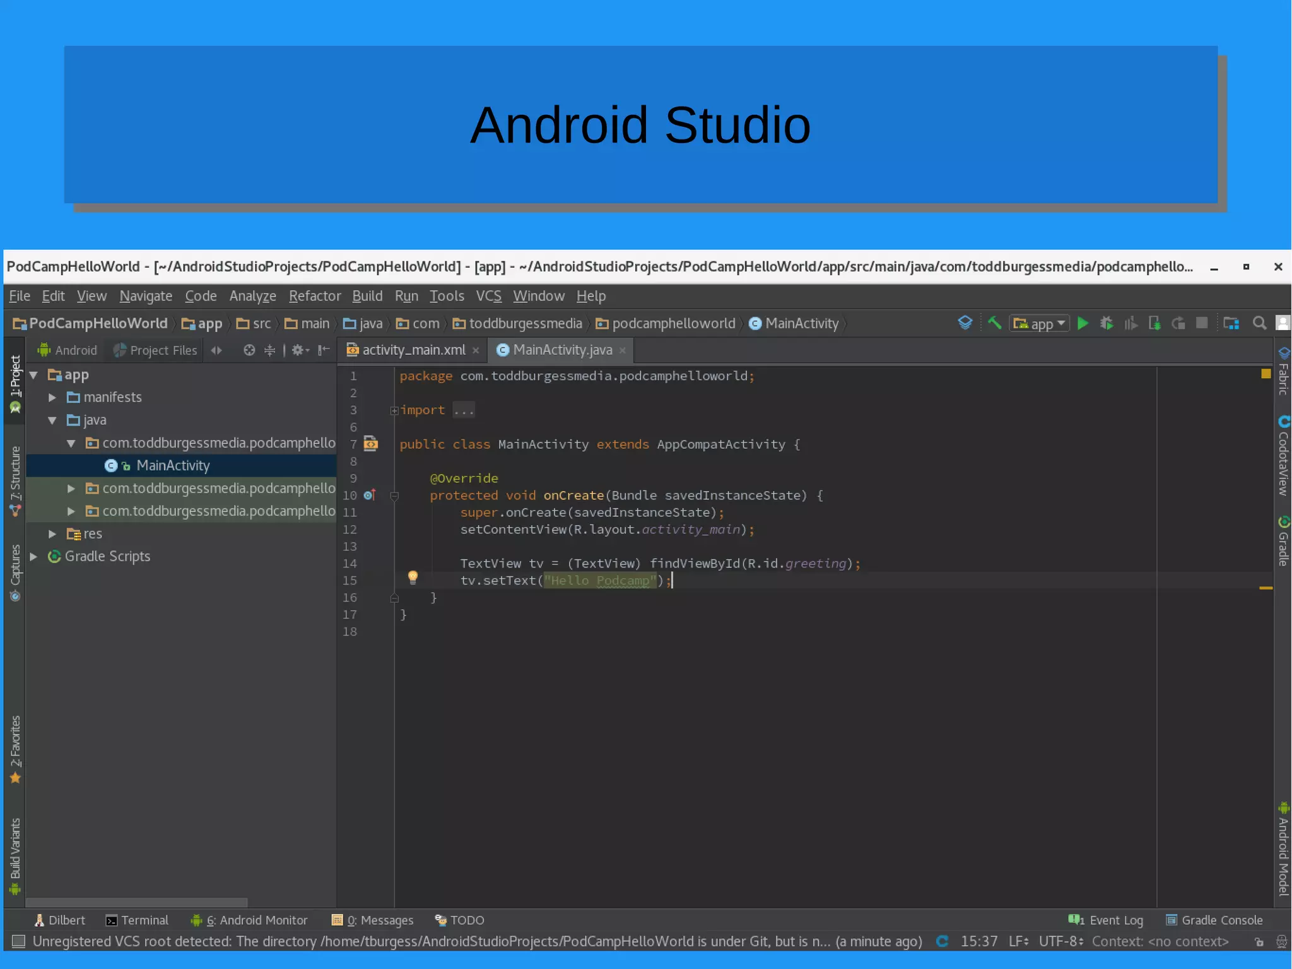Collapse the java folder tree node
The image size is (1292, 969).
click(52, 420)
